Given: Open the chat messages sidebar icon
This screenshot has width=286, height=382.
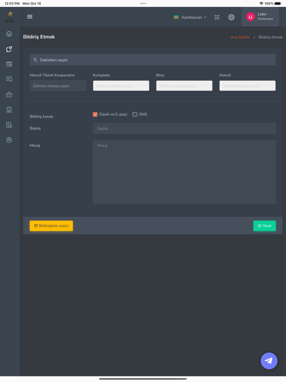Looking at the screenshot, I should point(9,79).
